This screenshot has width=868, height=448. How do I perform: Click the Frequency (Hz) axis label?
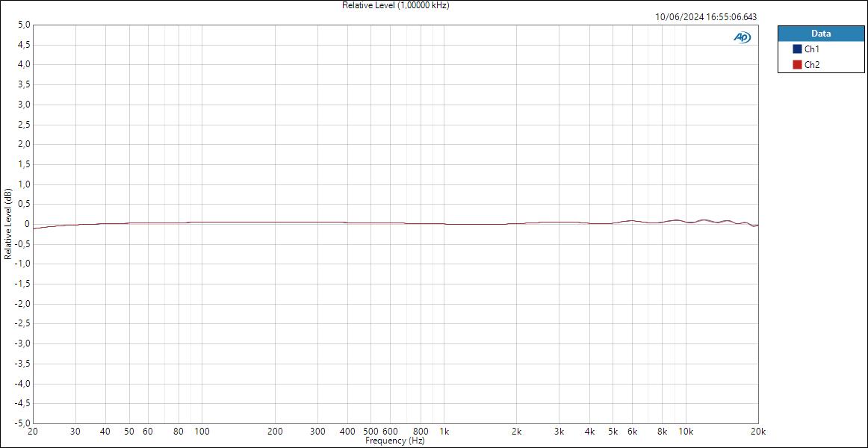pyautogui.click(x=395, y=441)
